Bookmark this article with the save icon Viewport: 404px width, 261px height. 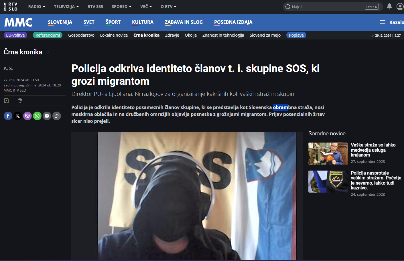point(7,101)
